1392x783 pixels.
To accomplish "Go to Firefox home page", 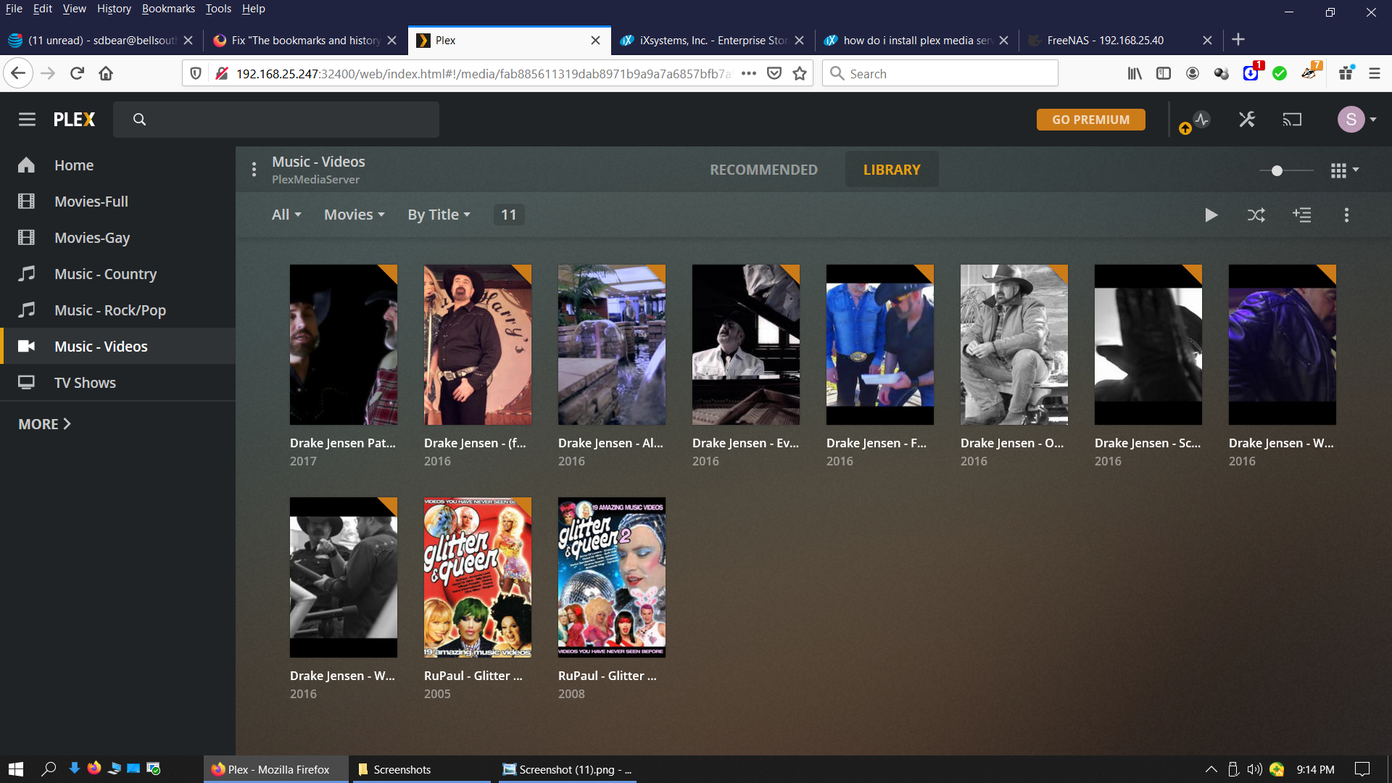I will [x=106, y=73].
